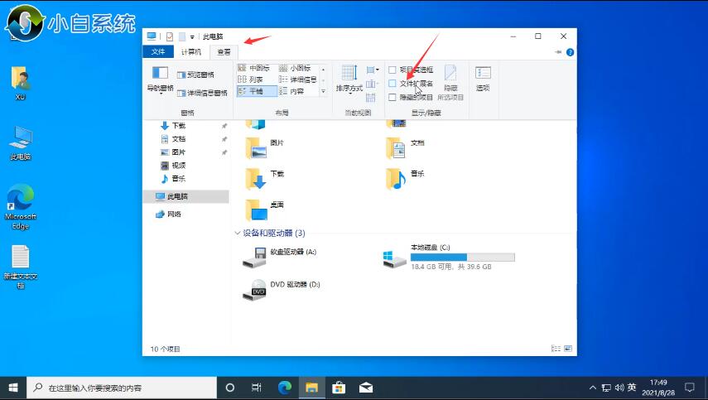Choose the 详细信息 layout option

pyautogui.click(x=298, y=80)
